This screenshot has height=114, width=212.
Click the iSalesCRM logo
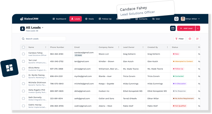pos(29,19)
